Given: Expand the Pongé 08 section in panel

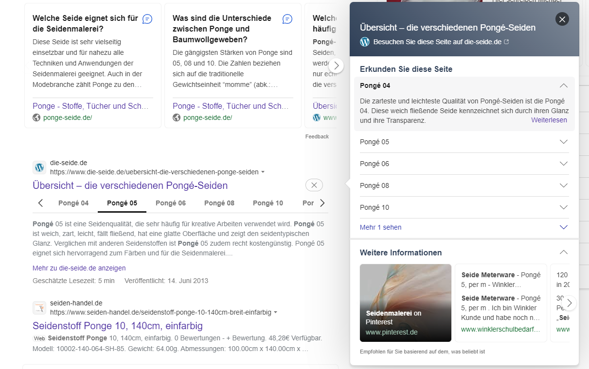Looking at the screenshot, I should (563, 185).
